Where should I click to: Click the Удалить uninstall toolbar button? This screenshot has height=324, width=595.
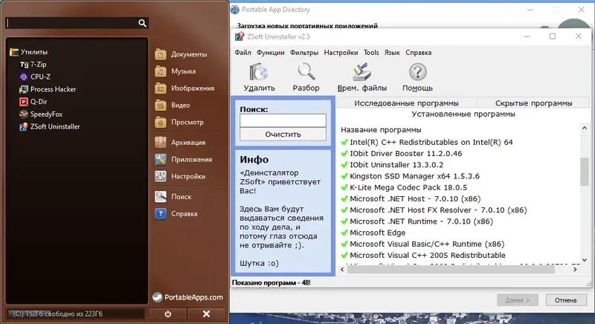tap(259, 78)
